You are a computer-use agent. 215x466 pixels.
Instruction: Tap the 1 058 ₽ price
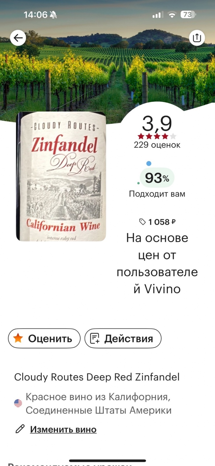[162, 222]
